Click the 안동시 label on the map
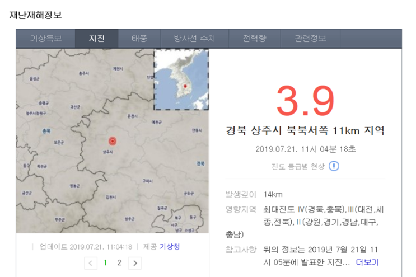The image size is (416, 277). [197, 130]
